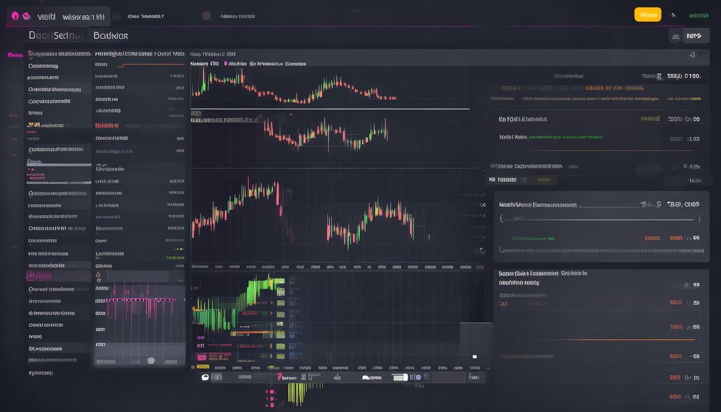Click the round dark icon beside app title

(x=116, y=16)
